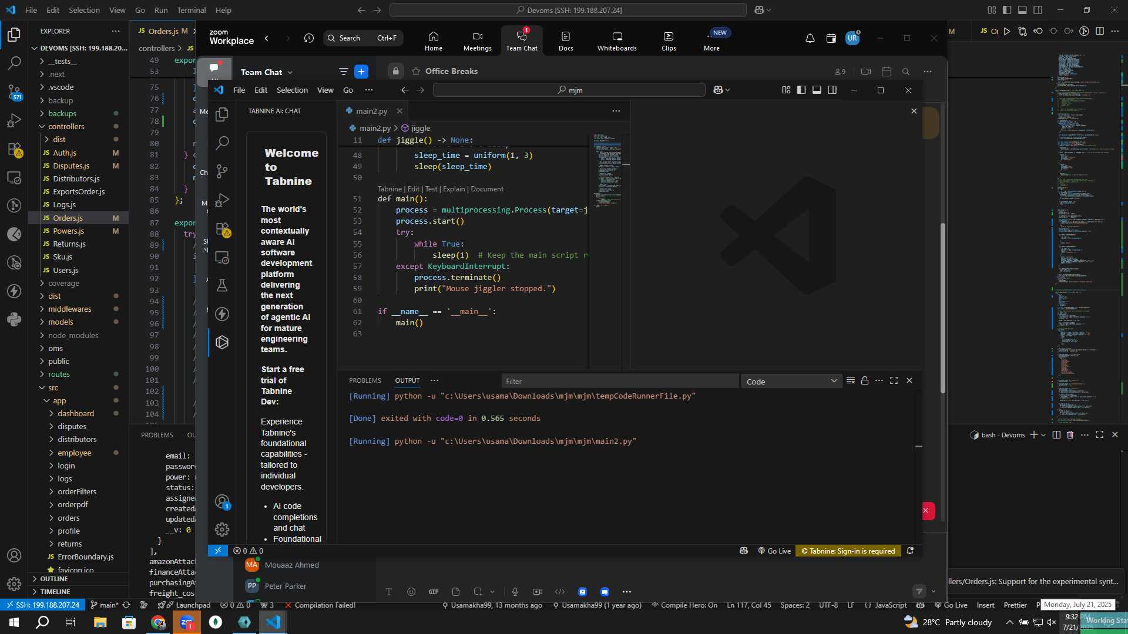Open Run and Debug in the main VS Code activity bar
Screen dimensions: 1128x634
coord(14,120)
